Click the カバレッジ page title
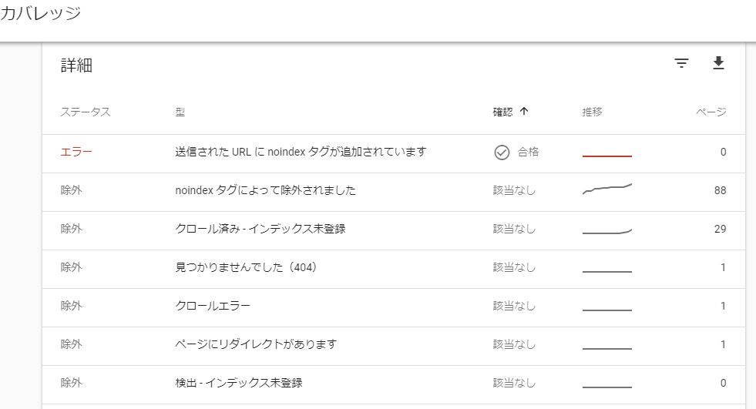756x409 pixels. (41, 13)
